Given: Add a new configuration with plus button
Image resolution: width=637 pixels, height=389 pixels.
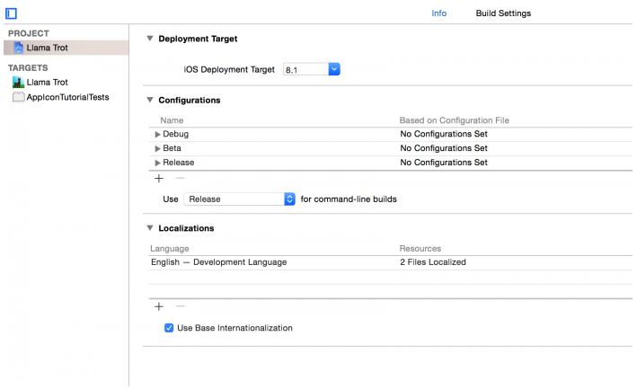Looking at the screenshot, I should (159, 178).
